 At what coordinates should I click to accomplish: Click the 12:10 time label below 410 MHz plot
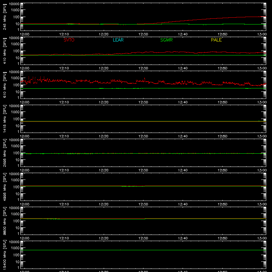(x=64, y=68)
